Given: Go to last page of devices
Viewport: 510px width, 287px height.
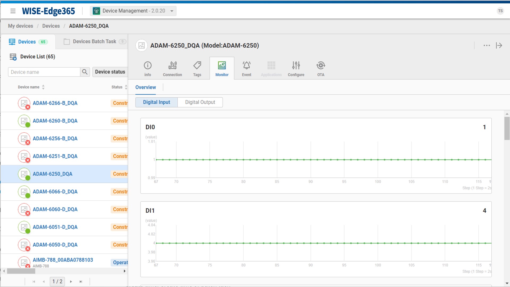Looking at the screenshot, I should click(81, 281).
